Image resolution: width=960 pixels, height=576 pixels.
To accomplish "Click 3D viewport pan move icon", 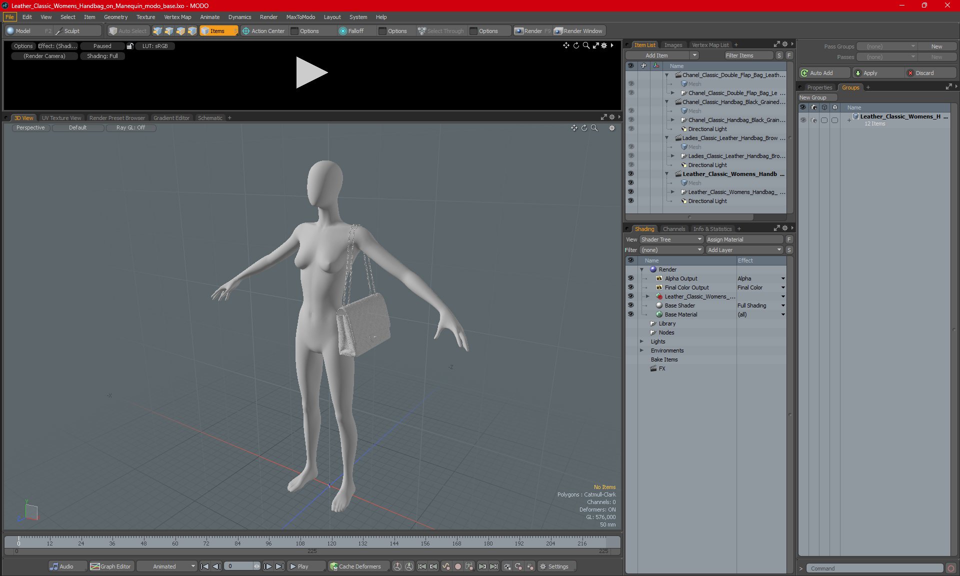I will pos(574,128).
